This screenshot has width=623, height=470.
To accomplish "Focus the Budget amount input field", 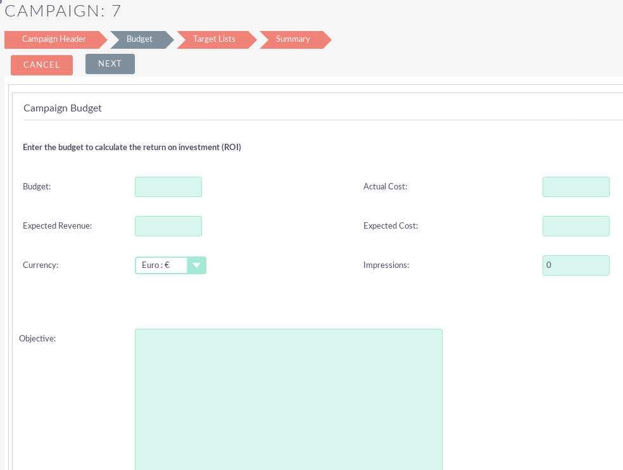I will 168,187.
